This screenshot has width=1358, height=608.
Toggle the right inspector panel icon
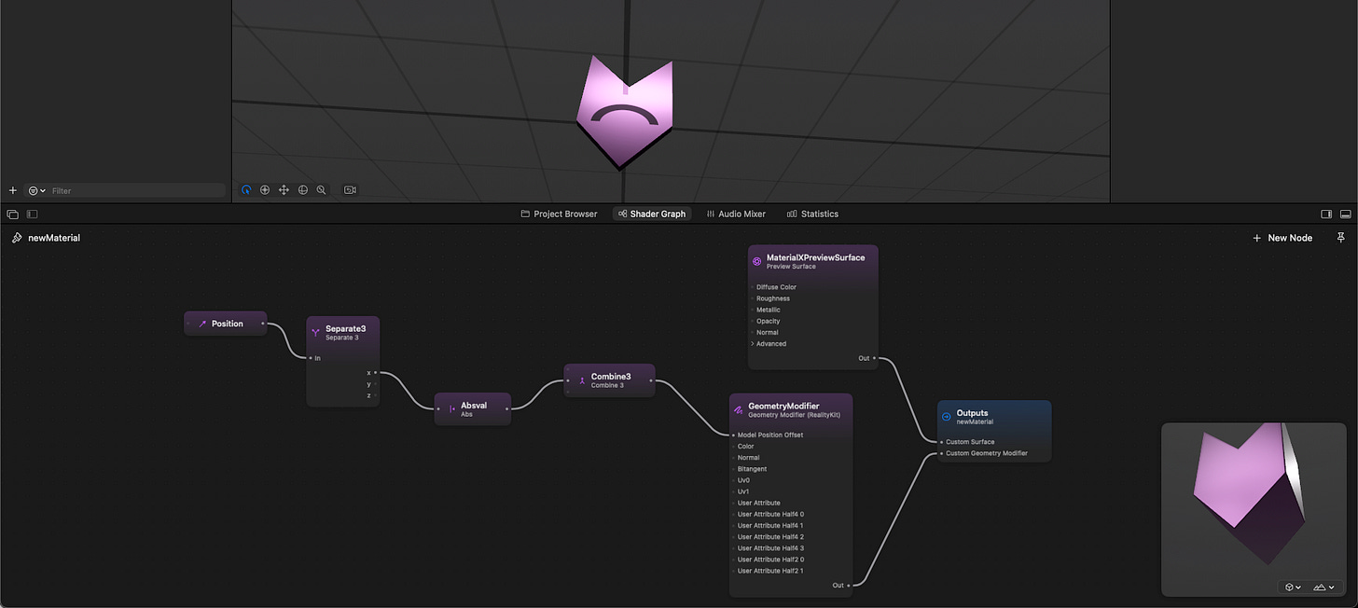coord(1326,214)
